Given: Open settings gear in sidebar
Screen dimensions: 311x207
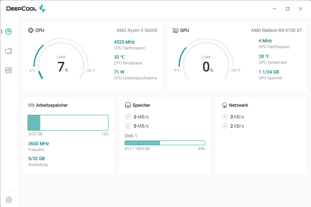Looking at the screenshot, I should [9, 200].
